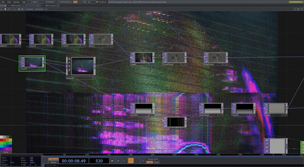Toggle display flag on level2 node
Viewport: 304px width, 167px height.
point(40,69)
